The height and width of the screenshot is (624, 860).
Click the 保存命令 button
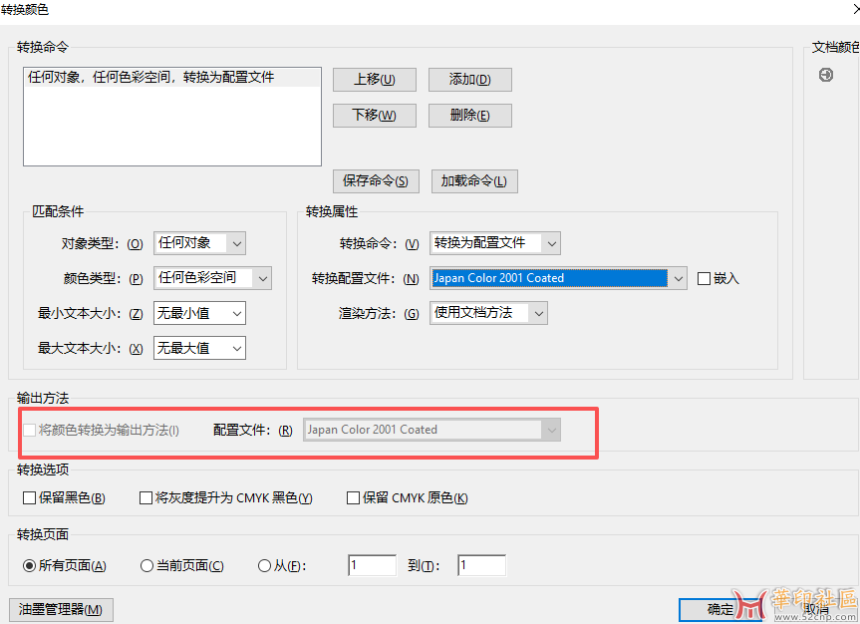pos(375,181)
